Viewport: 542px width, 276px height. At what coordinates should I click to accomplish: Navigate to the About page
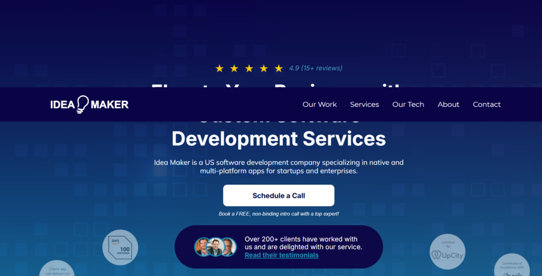448,104
